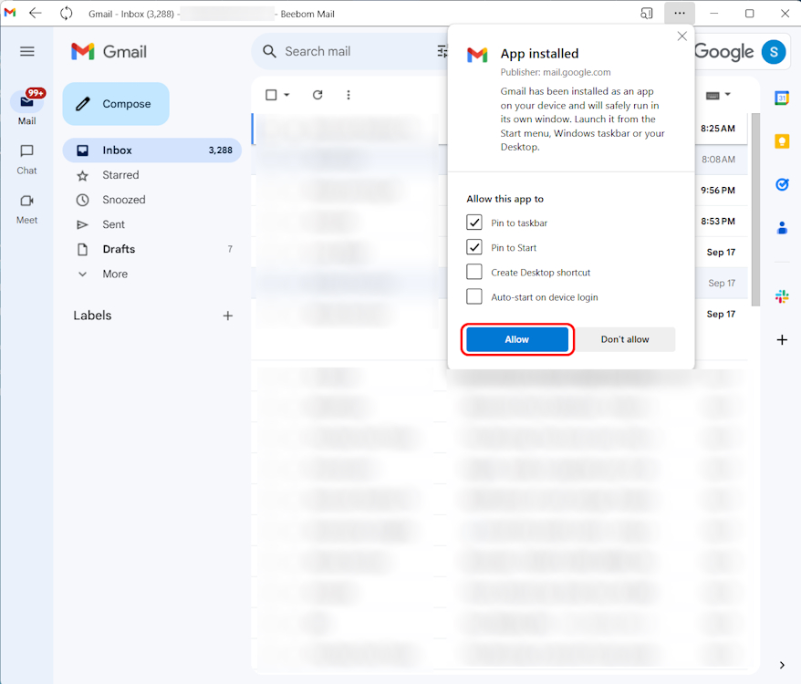Image resolution: width=801 pixels, height=684 pixels.
Task: Open the more options three-dot toolbar menu
Action: point(348,95)
